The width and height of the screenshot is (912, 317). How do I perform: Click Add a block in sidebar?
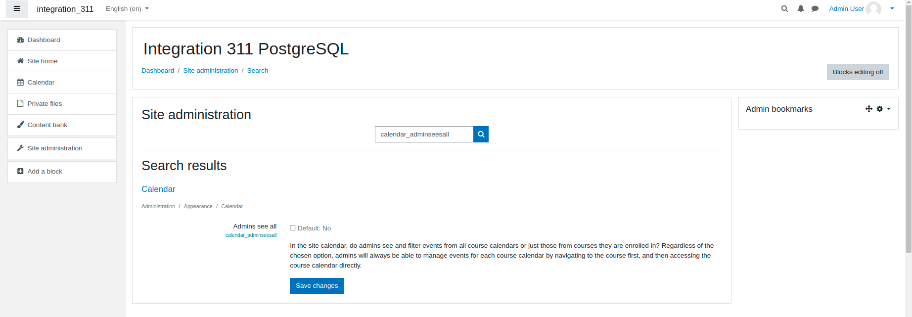coord(62,172)
